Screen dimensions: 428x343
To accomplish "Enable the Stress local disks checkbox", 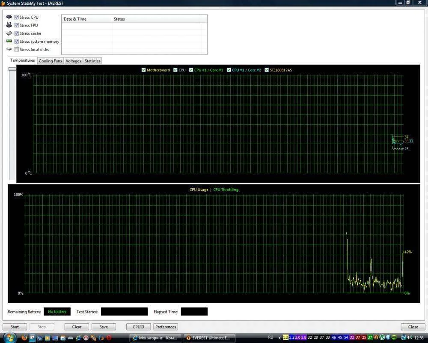I will 17,49.
